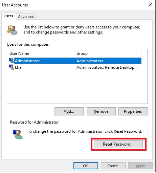Switch to the Advanced tab

coord(26,17)
